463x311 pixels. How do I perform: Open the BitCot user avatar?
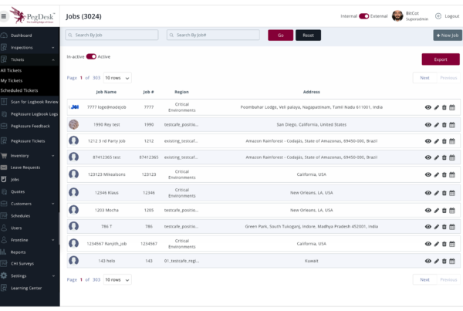(x=397, y=16)
